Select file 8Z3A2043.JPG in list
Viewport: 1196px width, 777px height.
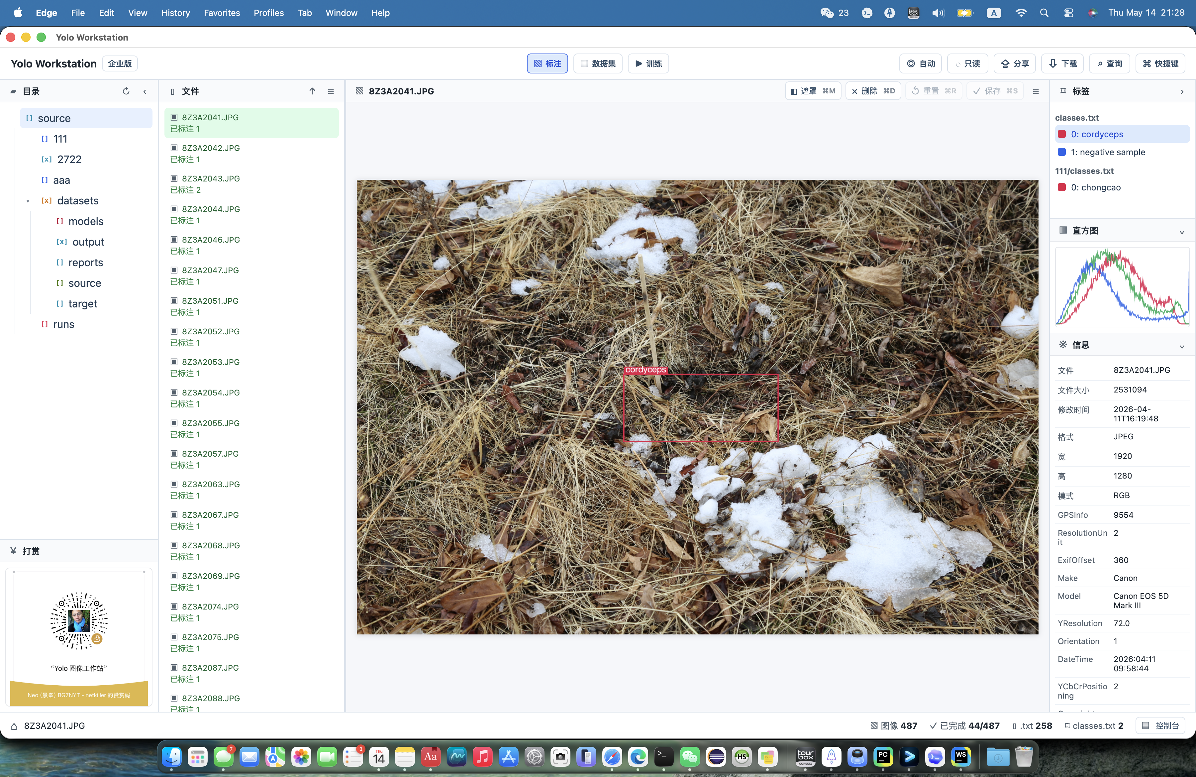(x=251, y=184)
